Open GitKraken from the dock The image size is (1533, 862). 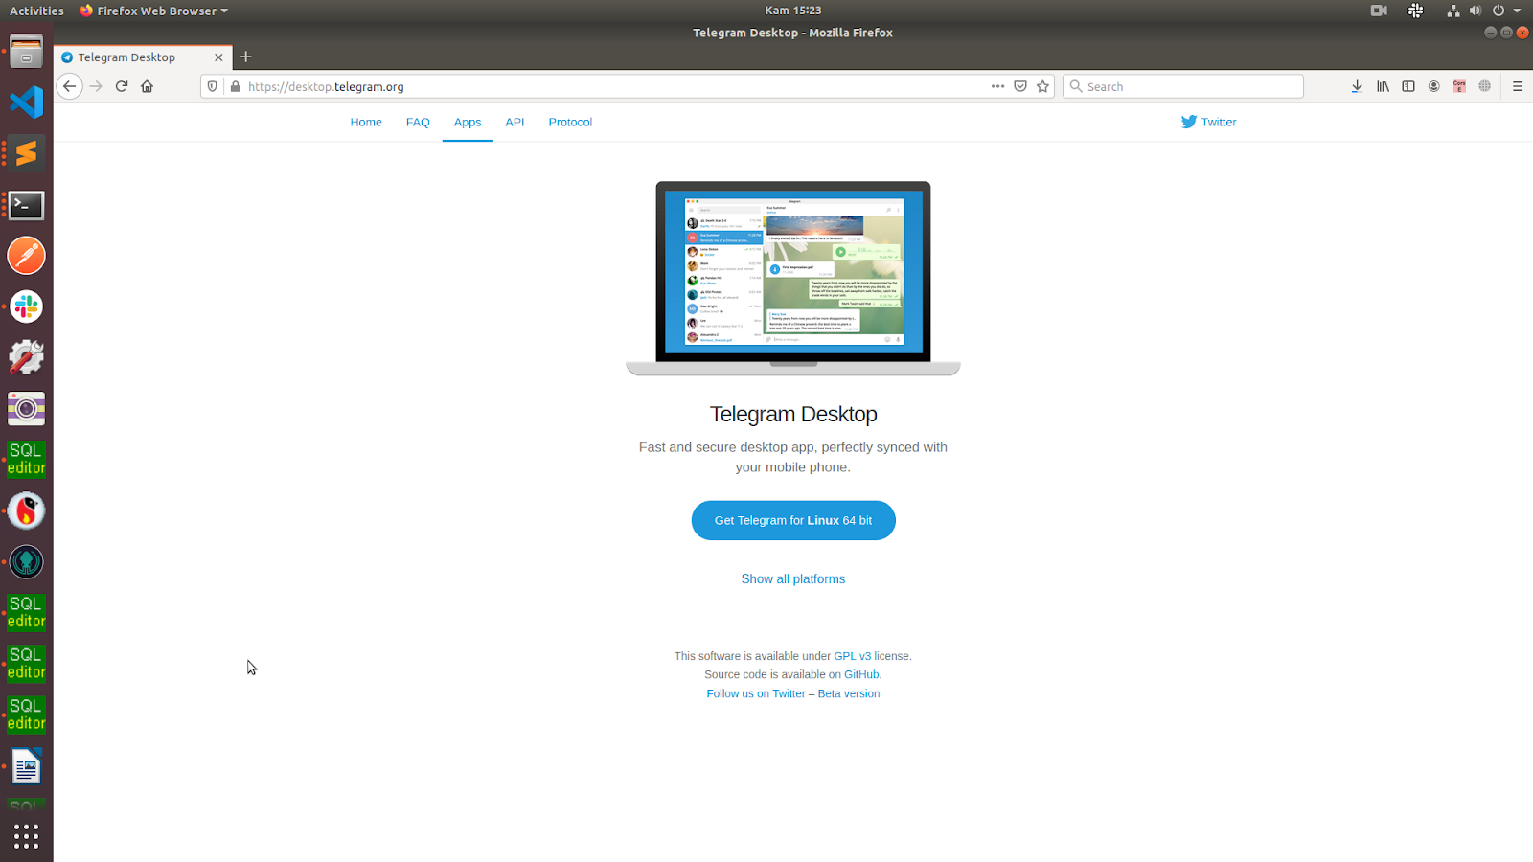coord(26,561)
